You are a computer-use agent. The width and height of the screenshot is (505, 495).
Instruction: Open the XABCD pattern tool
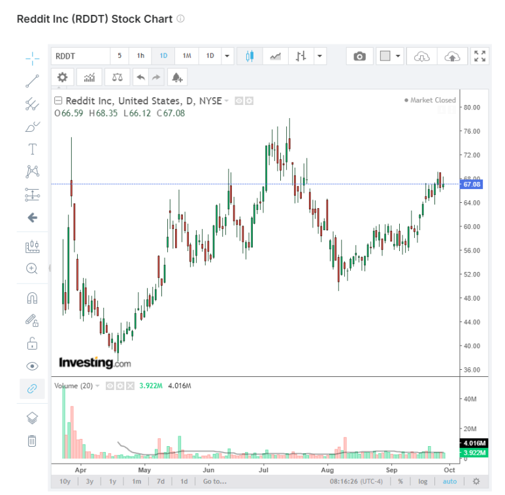point(32,172)
